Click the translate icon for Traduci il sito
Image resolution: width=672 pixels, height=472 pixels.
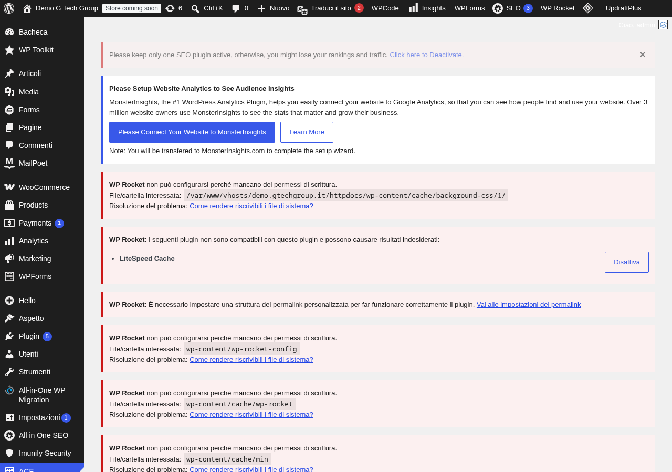(302, 9)
